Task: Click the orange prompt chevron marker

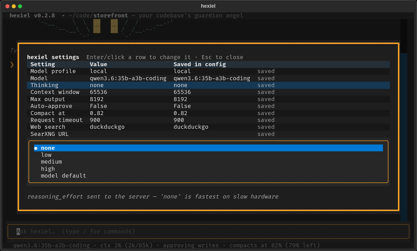Action: click(12, 65)
